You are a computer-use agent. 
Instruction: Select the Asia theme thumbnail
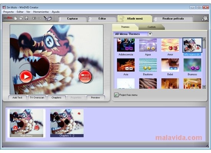[126, 65]
